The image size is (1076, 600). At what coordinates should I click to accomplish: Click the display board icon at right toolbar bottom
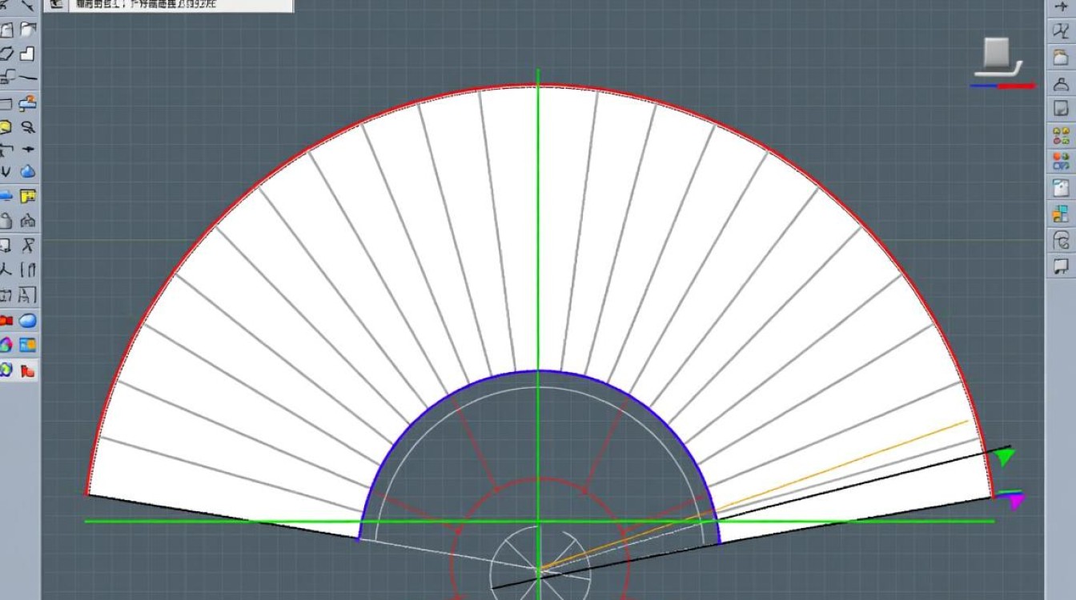1061,265
